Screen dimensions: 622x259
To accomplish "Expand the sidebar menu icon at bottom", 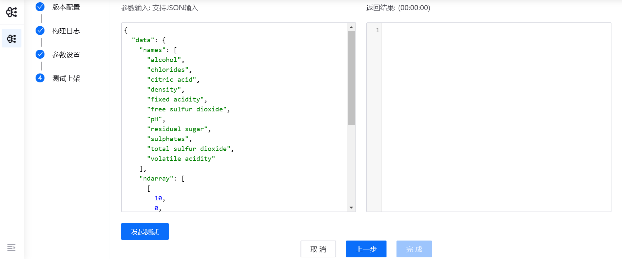I will tap(11, 248).
